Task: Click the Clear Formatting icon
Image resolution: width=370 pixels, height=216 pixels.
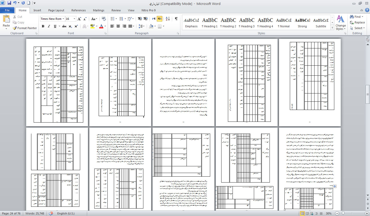Action: pos(104,19)
